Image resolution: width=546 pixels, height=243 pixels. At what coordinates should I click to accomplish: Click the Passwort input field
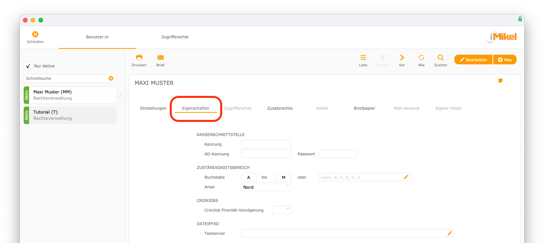[338, 154]
